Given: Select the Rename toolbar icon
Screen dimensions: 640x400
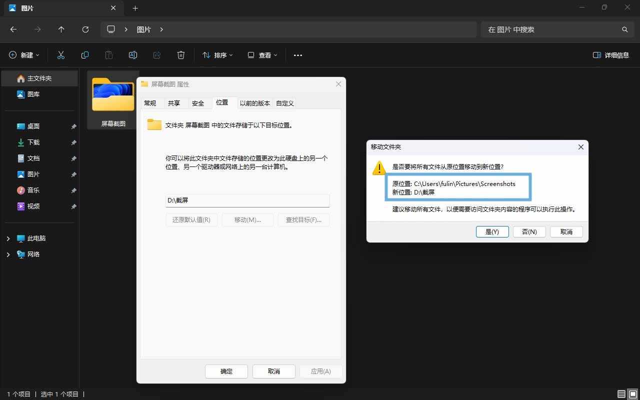Looking at the screenshot, I should coord(133,55).
